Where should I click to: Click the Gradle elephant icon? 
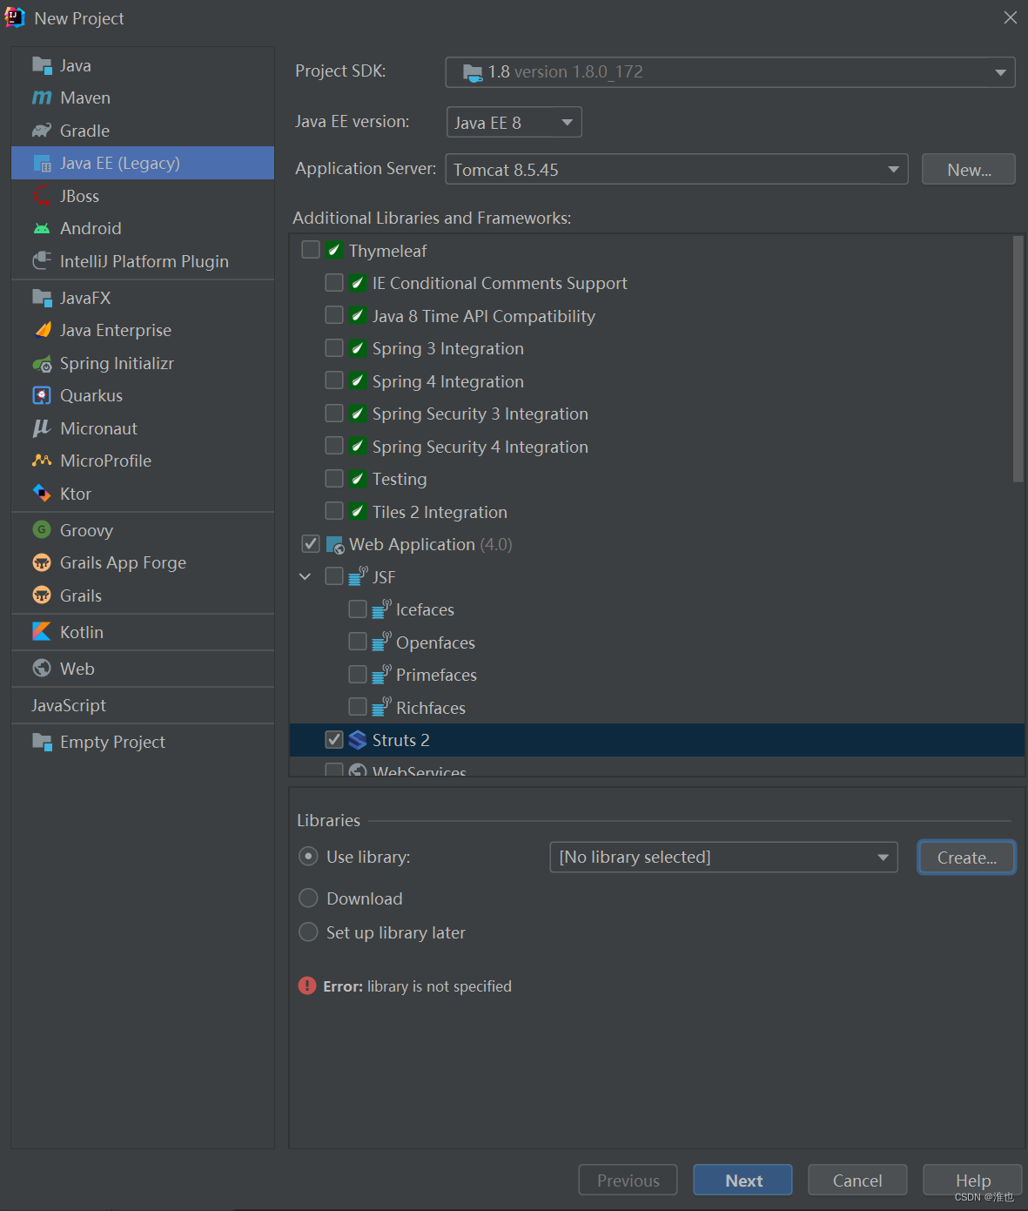(42, 131)
